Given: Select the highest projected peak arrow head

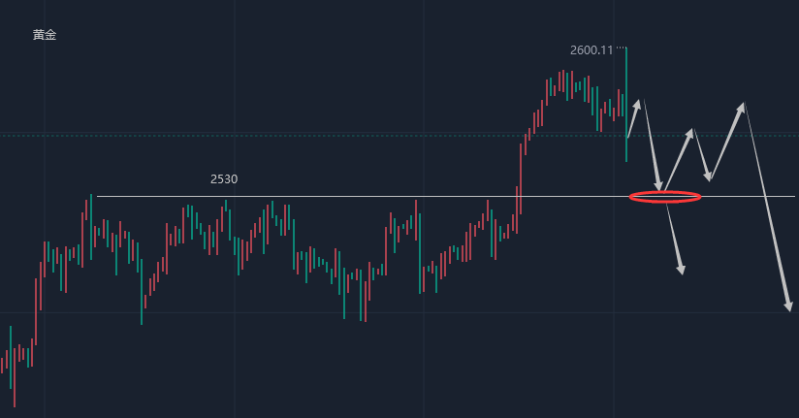Looking at the screenshot, I should [x=743, y=106].
